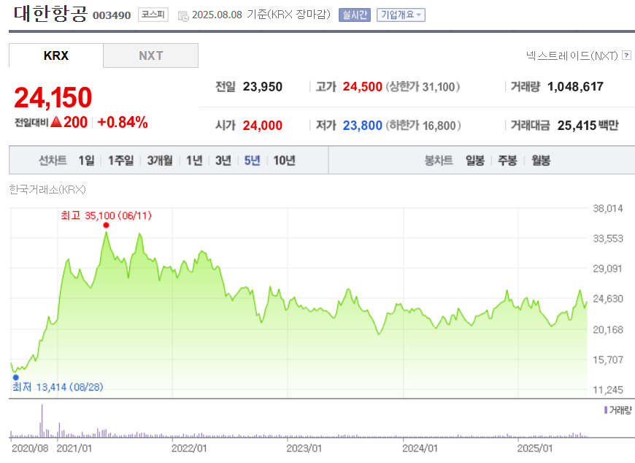Click the red 최고 35,100 peak marker
Image resolution: width=635 pixels, height=463 pixels.
(x=106, y=225)
